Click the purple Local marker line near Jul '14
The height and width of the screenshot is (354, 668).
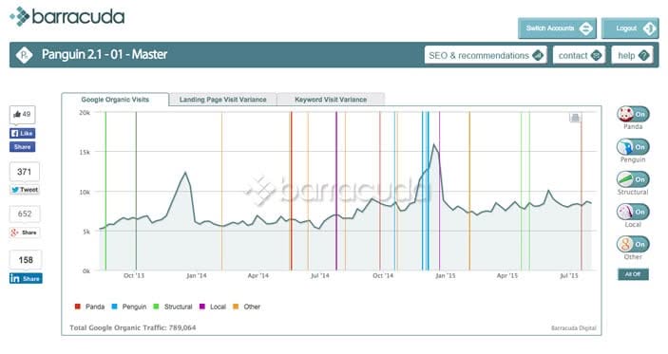[336, 191]
